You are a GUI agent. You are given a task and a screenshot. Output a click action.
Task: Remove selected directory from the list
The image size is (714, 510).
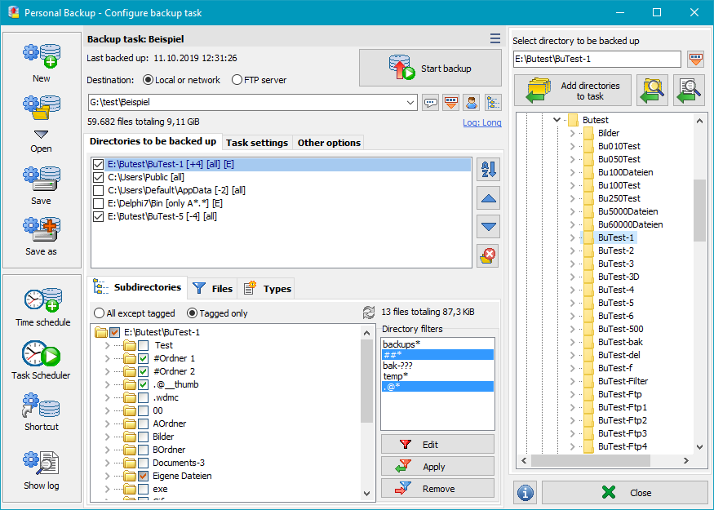(488, 255)
